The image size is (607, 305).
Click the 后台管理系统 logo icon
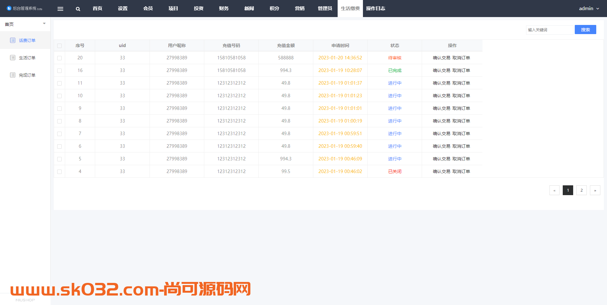9,8
